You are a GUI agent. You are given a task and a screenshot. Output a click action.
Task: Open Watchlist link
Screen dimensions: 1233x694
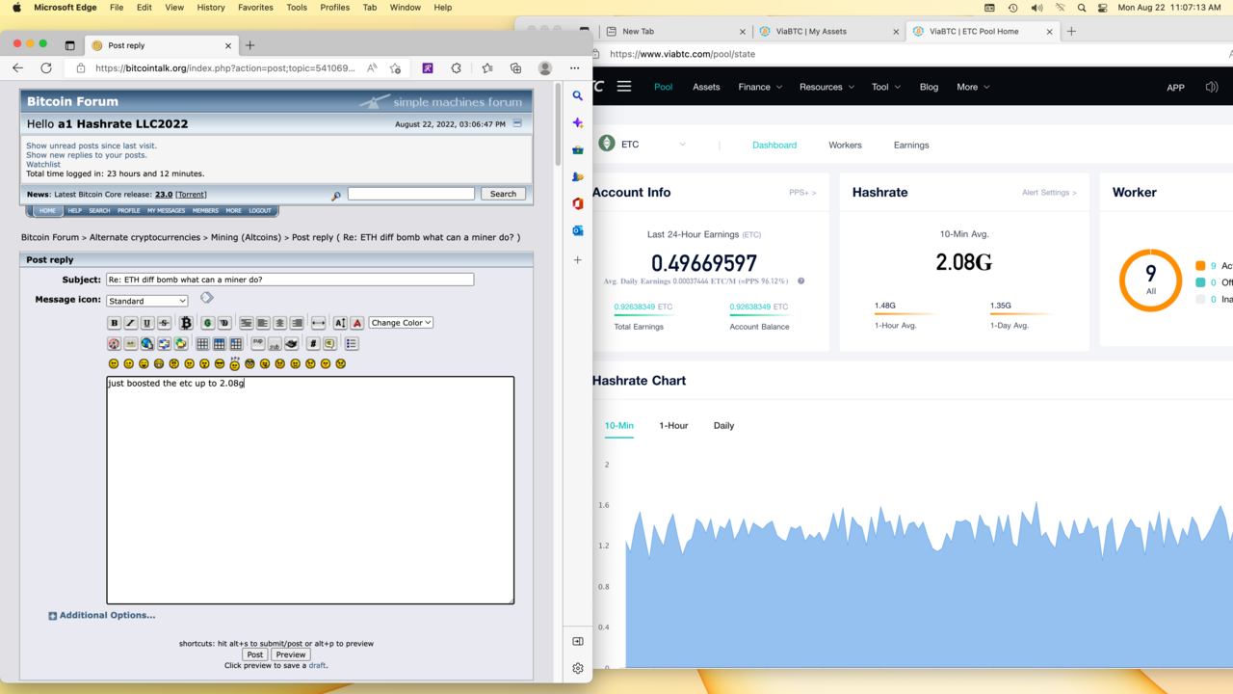43,164
